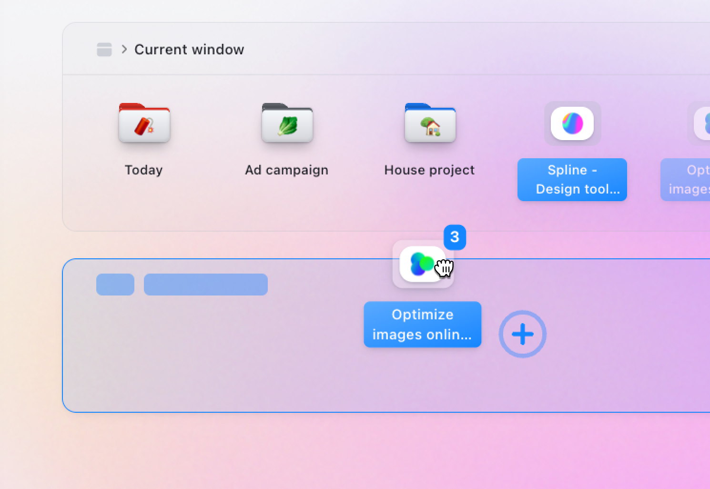710x489 pixels.
Task: Click the wide blue placeholder bar
Action: (206, 285)
